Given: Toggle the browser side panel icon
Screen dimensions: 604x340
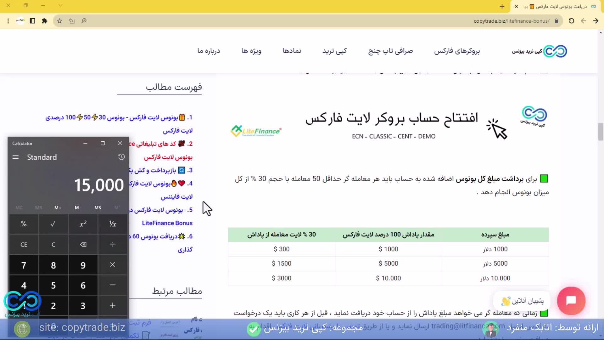Looking at the screenshot, I should pyautogui.click(x=32, y=21).
